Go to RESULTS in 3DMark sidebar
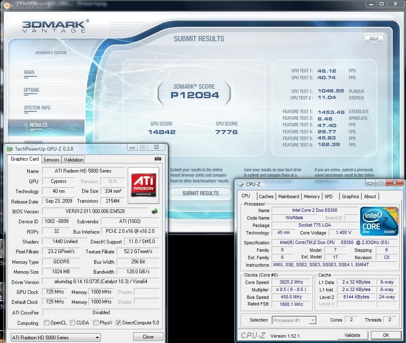406x343 pixels. [38, 125]
